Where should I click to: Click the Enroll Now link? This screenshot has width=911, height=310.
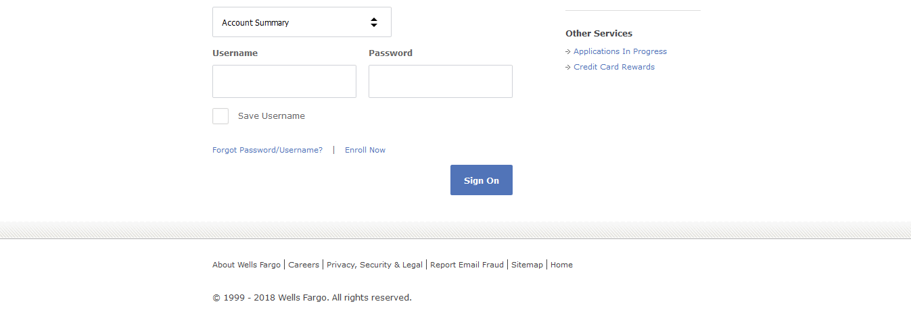click(365, 150)
